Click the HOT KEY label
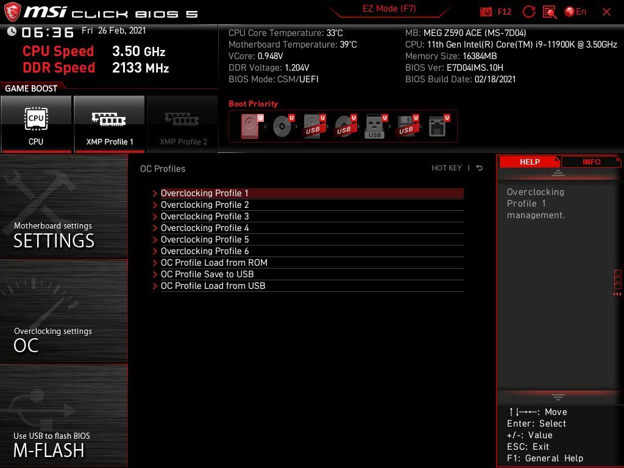The width and height of the screenshot is (624, 468). pyautogui.click(x=447, y=168)
